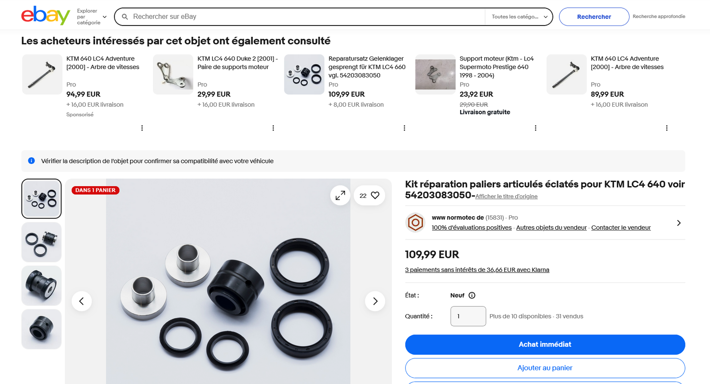Image resolution: width=710 pixels, height=384 pixels.
Task: Expand seller details chevron arrow
Action: tap(679, 223)
